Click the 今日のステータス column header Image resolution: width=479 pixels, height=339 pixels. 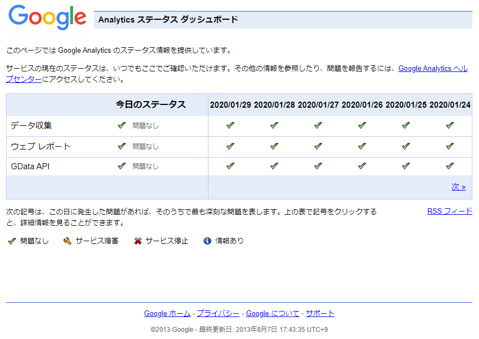click(x=150, y=104)
